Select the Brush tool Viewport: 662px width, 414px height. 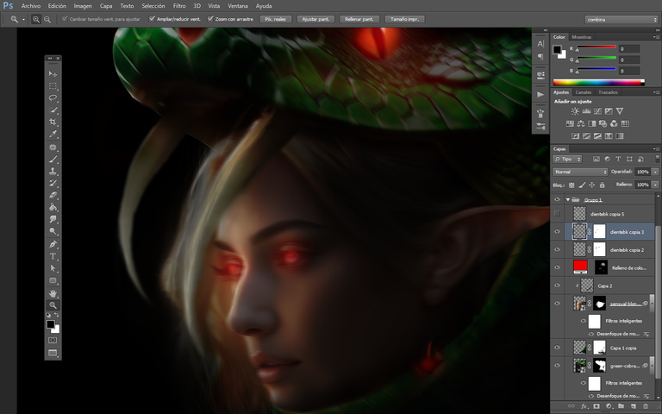click(53, 160)
